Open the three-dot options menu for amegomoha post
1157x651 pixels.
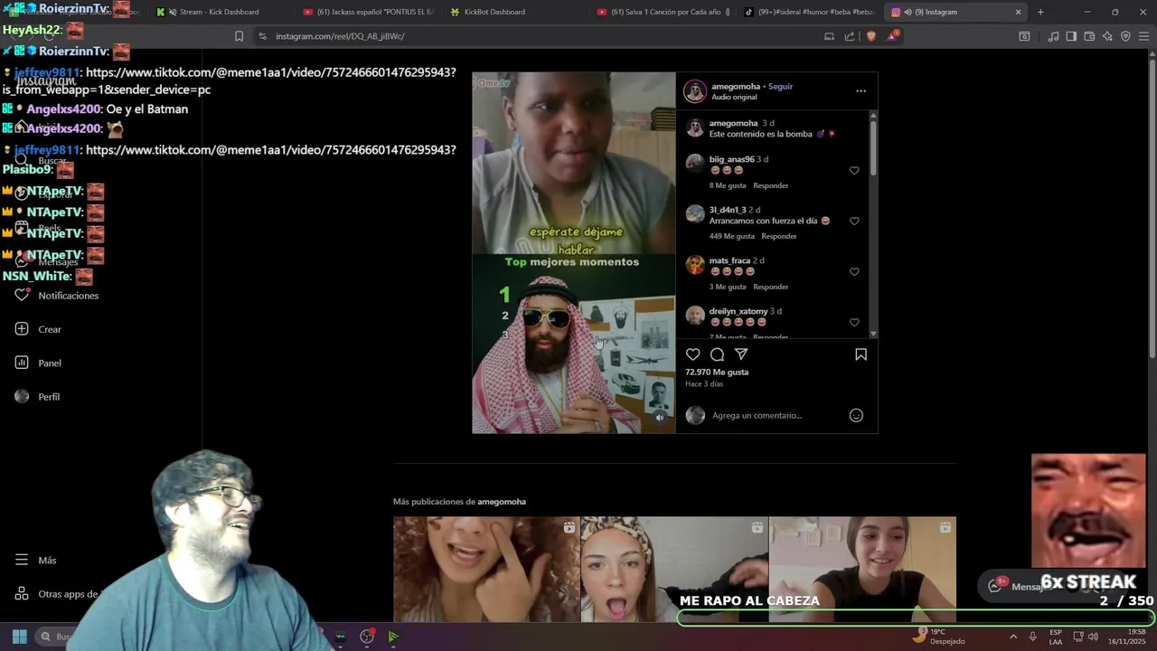861,90
